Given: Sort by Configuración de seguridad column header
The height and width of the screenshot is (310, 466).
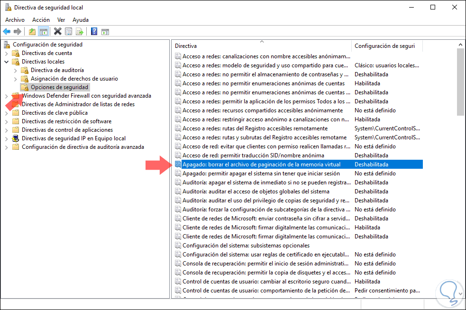Looking at the screenshot, I should (x=387, y=46).
